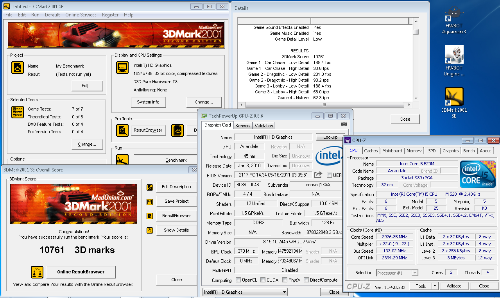Click the batch run icon in Pro Tools

177,130
